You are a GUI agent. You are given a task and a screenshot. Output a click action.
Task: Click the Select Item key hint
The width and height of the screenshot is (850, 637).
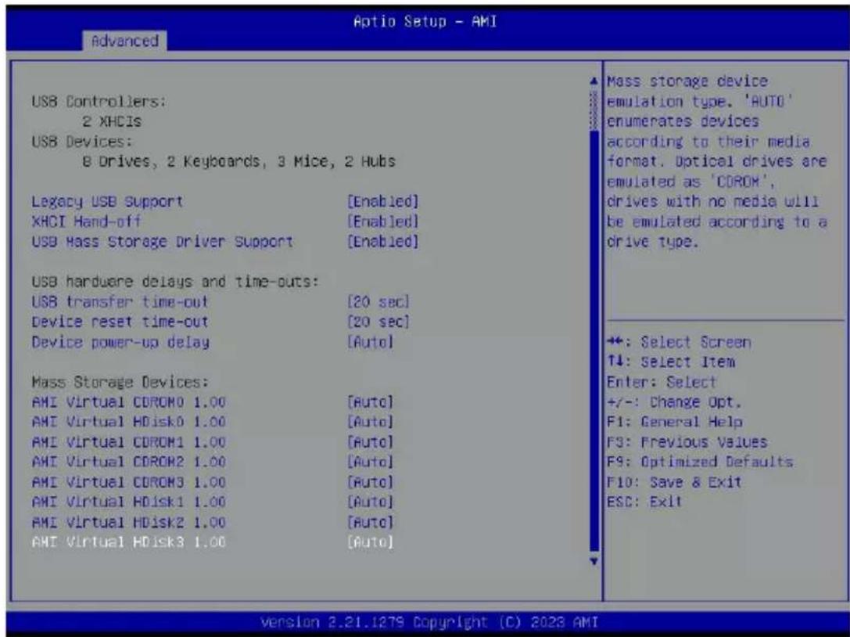click(x=671, y=362)
